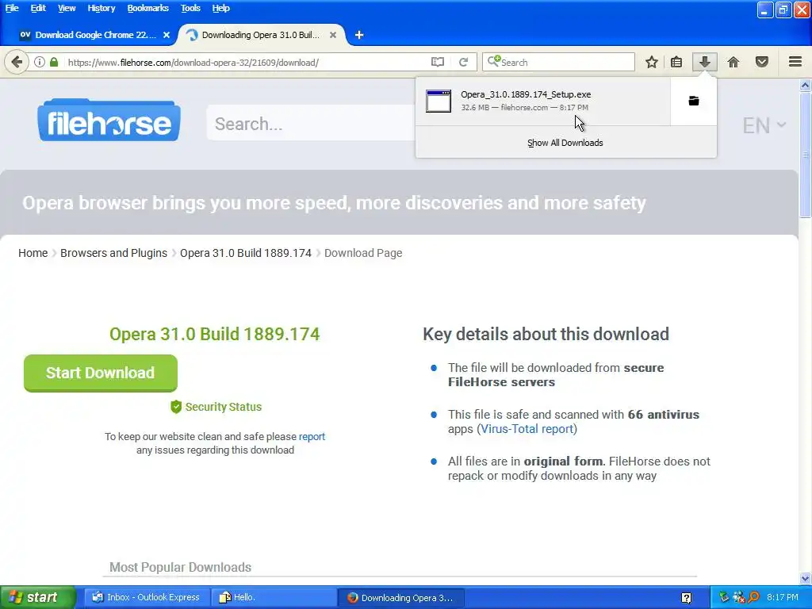Reload the current page

point(463,62)
